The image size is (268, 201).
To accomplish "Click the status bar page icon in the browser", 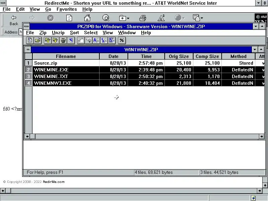I will click(x=254, y=198).
